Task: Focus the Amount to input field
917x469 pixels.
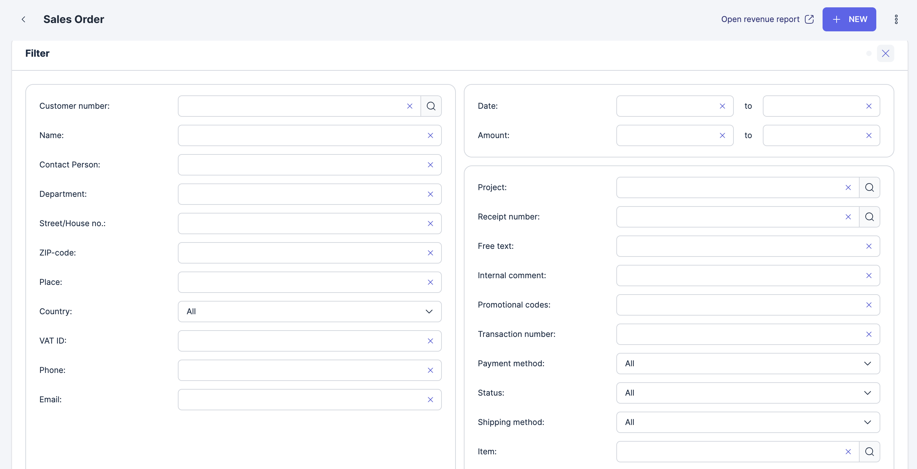Action: coord(812,135)
